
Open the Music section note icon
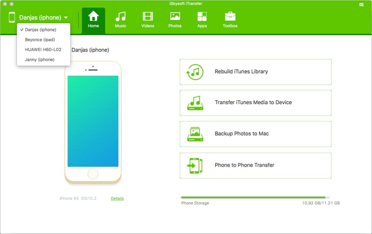[120, 16]
